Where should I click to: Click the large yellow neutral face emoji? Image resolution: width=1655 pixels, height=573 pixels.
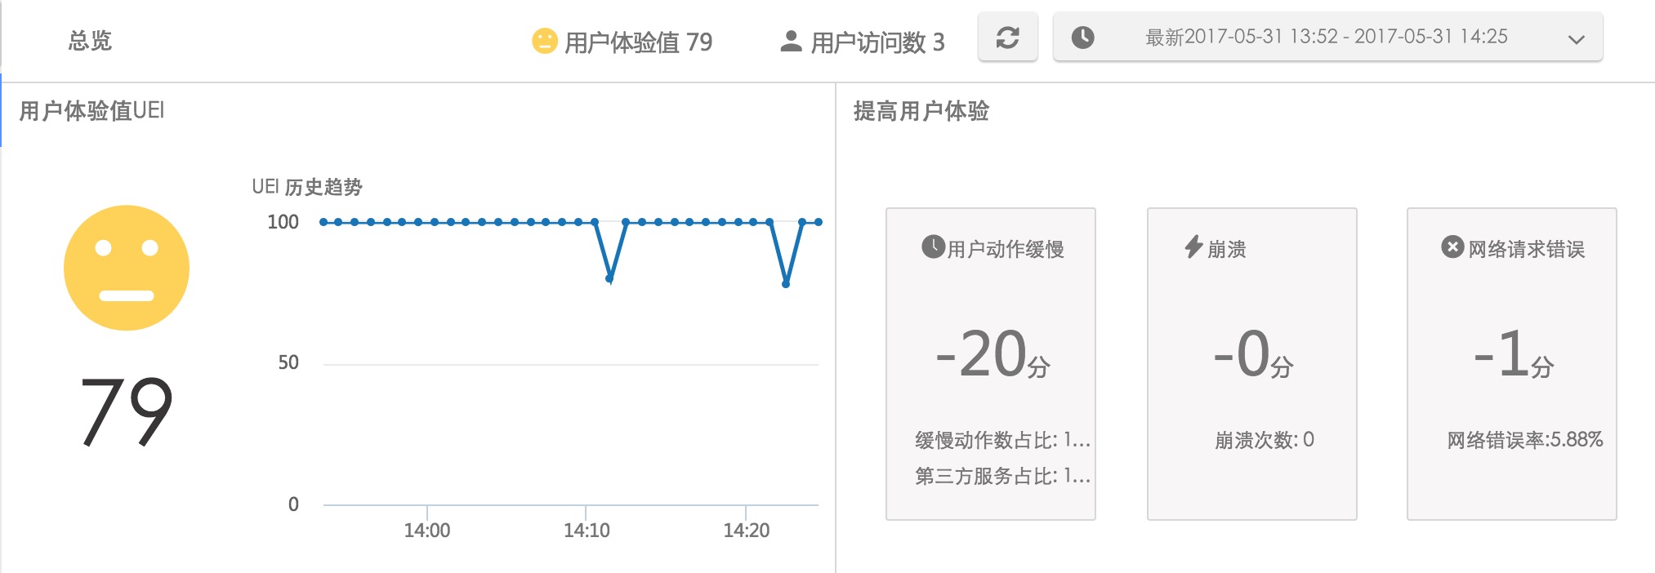pos(127,268)
